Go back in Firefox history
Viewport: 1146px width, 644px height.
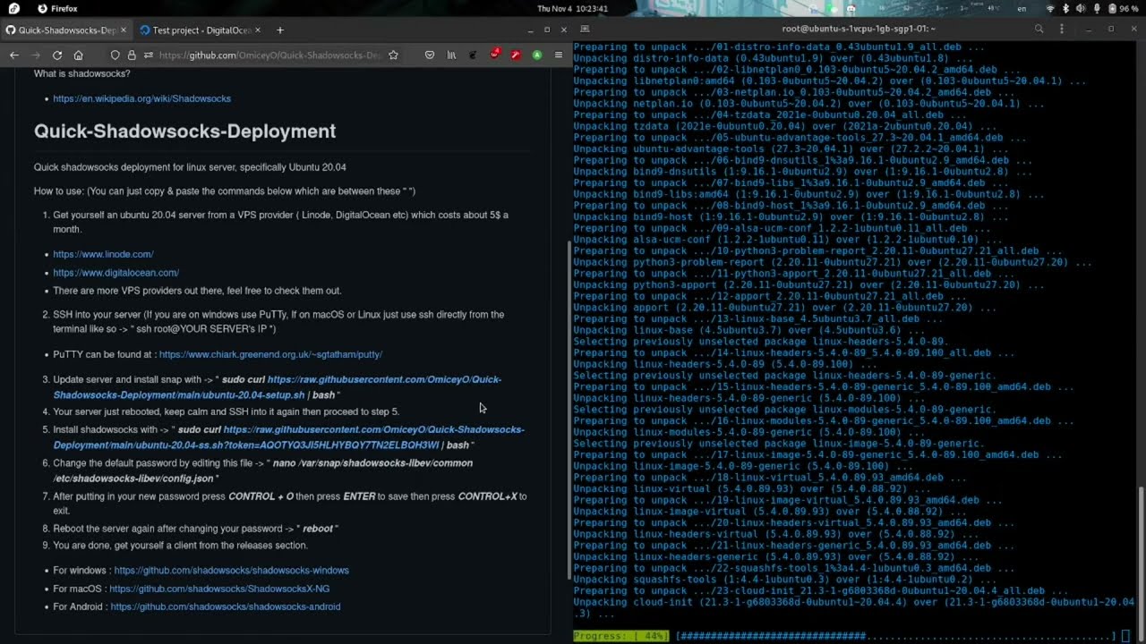click(x=14, y=55)
